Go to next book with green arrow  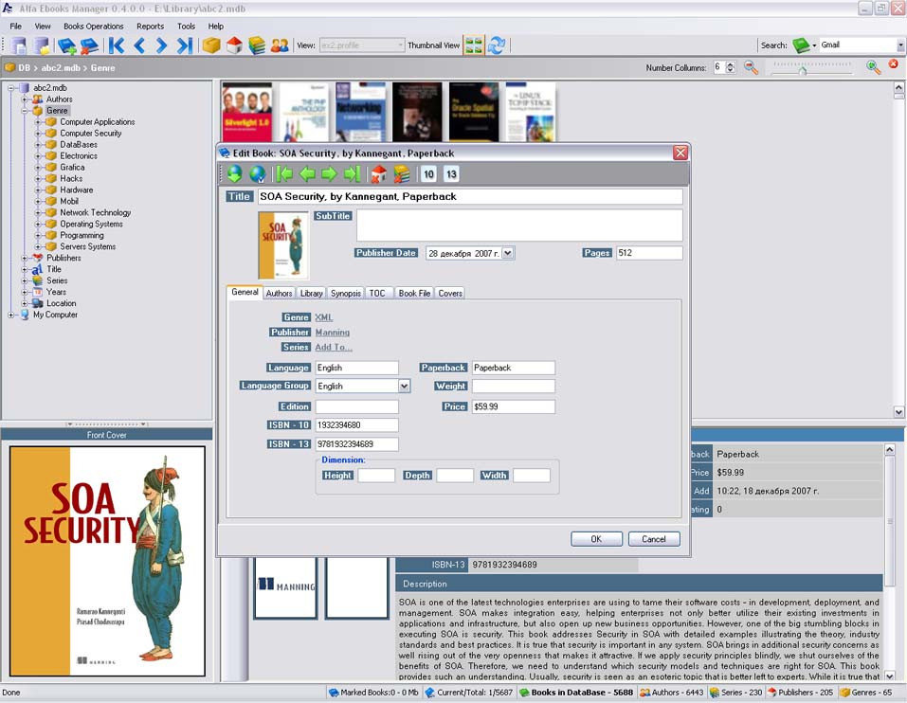329,173
